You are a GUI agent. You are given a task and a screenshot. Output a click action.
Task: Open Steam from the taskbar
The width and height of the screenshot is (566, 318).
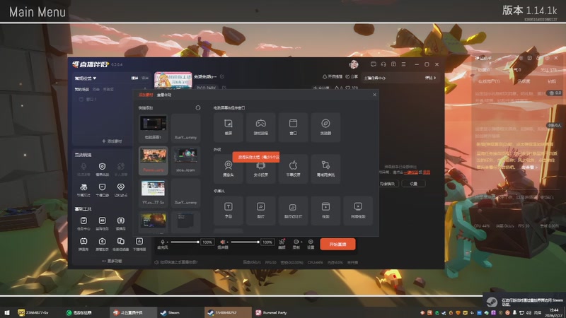coord(170,312)
